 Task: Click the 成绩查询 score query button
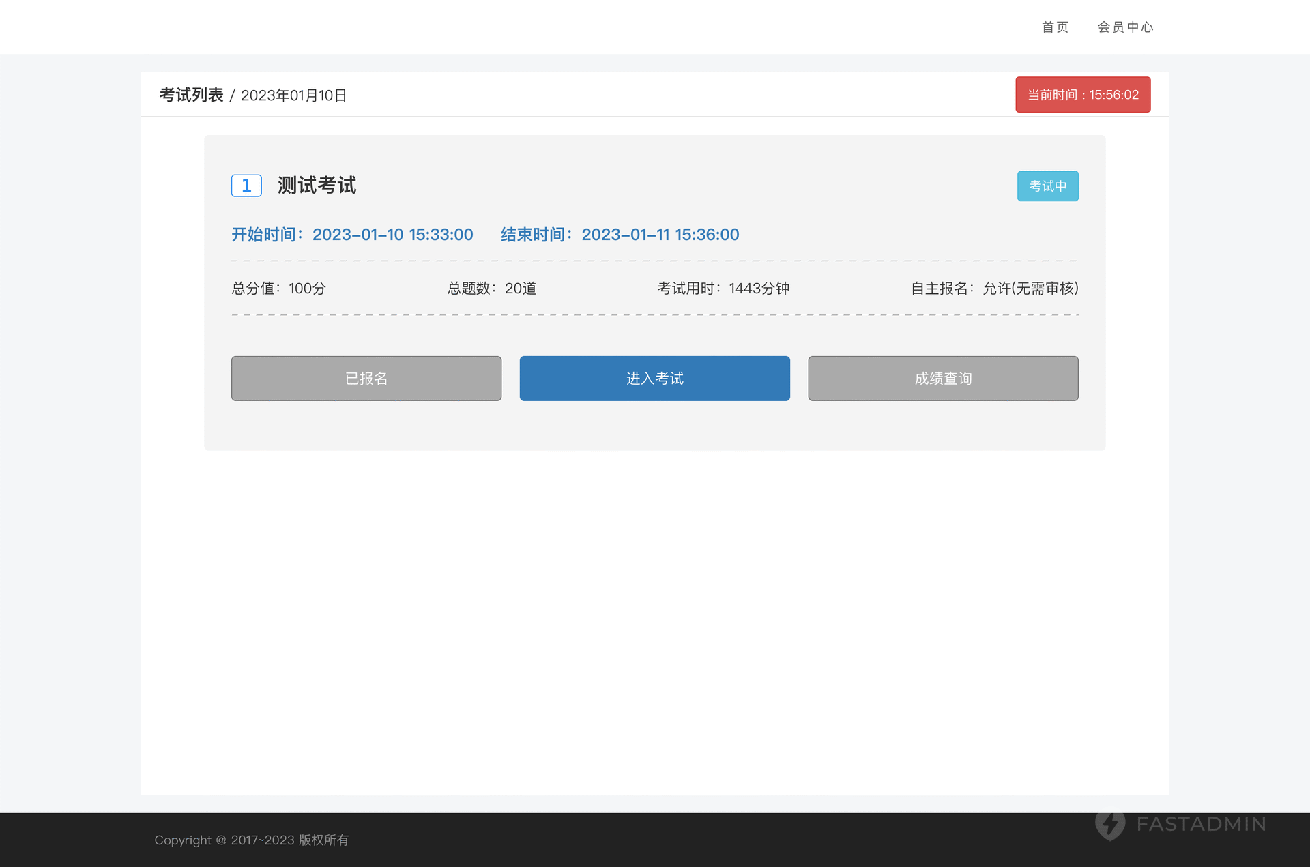click(943, 379)
